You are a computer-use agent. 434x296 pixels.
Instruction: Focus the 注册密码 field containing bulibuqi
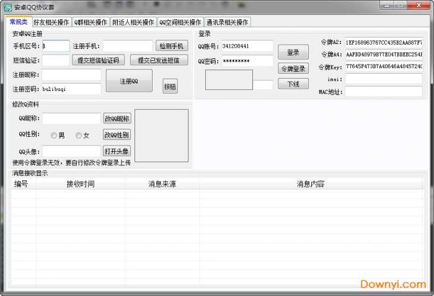coord(71,89)
